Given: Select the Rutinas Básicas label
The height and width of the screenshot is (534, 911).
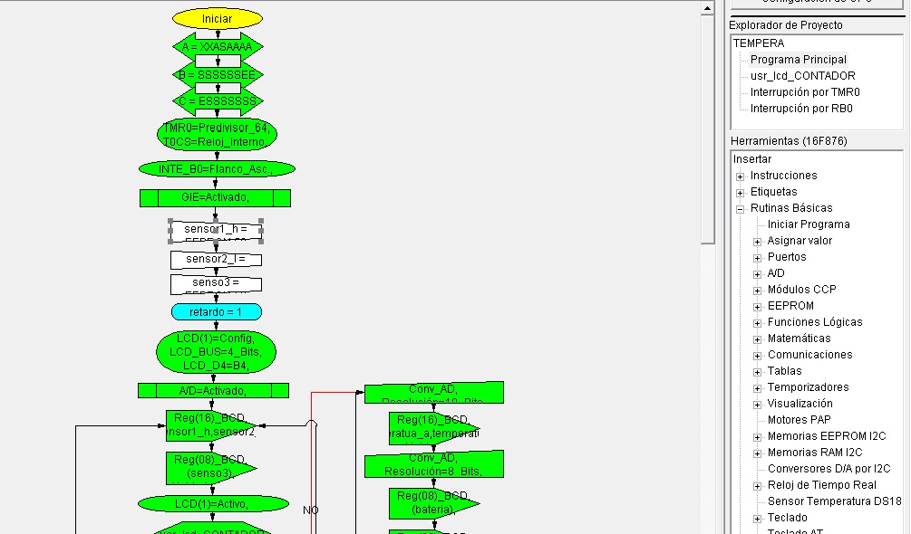Looking at the screenshot, I should point(791,207).
